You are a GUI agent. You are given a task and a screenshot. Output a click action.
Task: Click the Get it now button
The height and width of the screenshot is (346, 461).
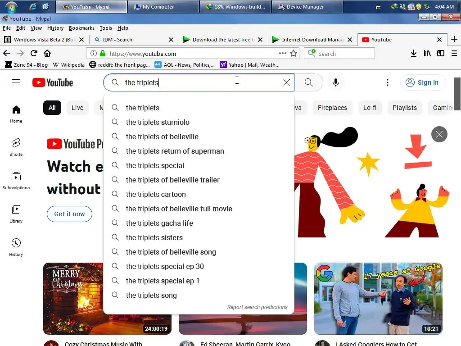(69, 214)
